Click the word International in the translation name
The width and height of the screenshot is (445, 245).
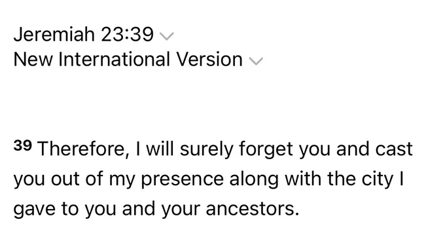(x=114, y=59)
